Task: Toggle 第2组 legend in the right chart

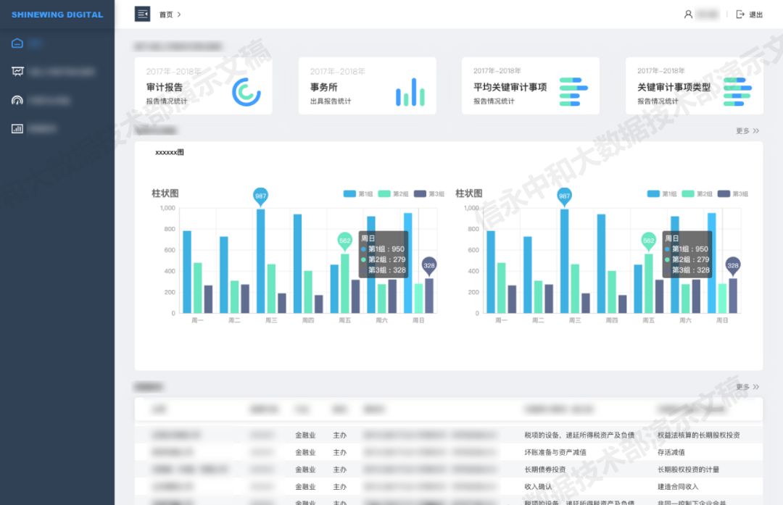Action: [x=697, y=193]
